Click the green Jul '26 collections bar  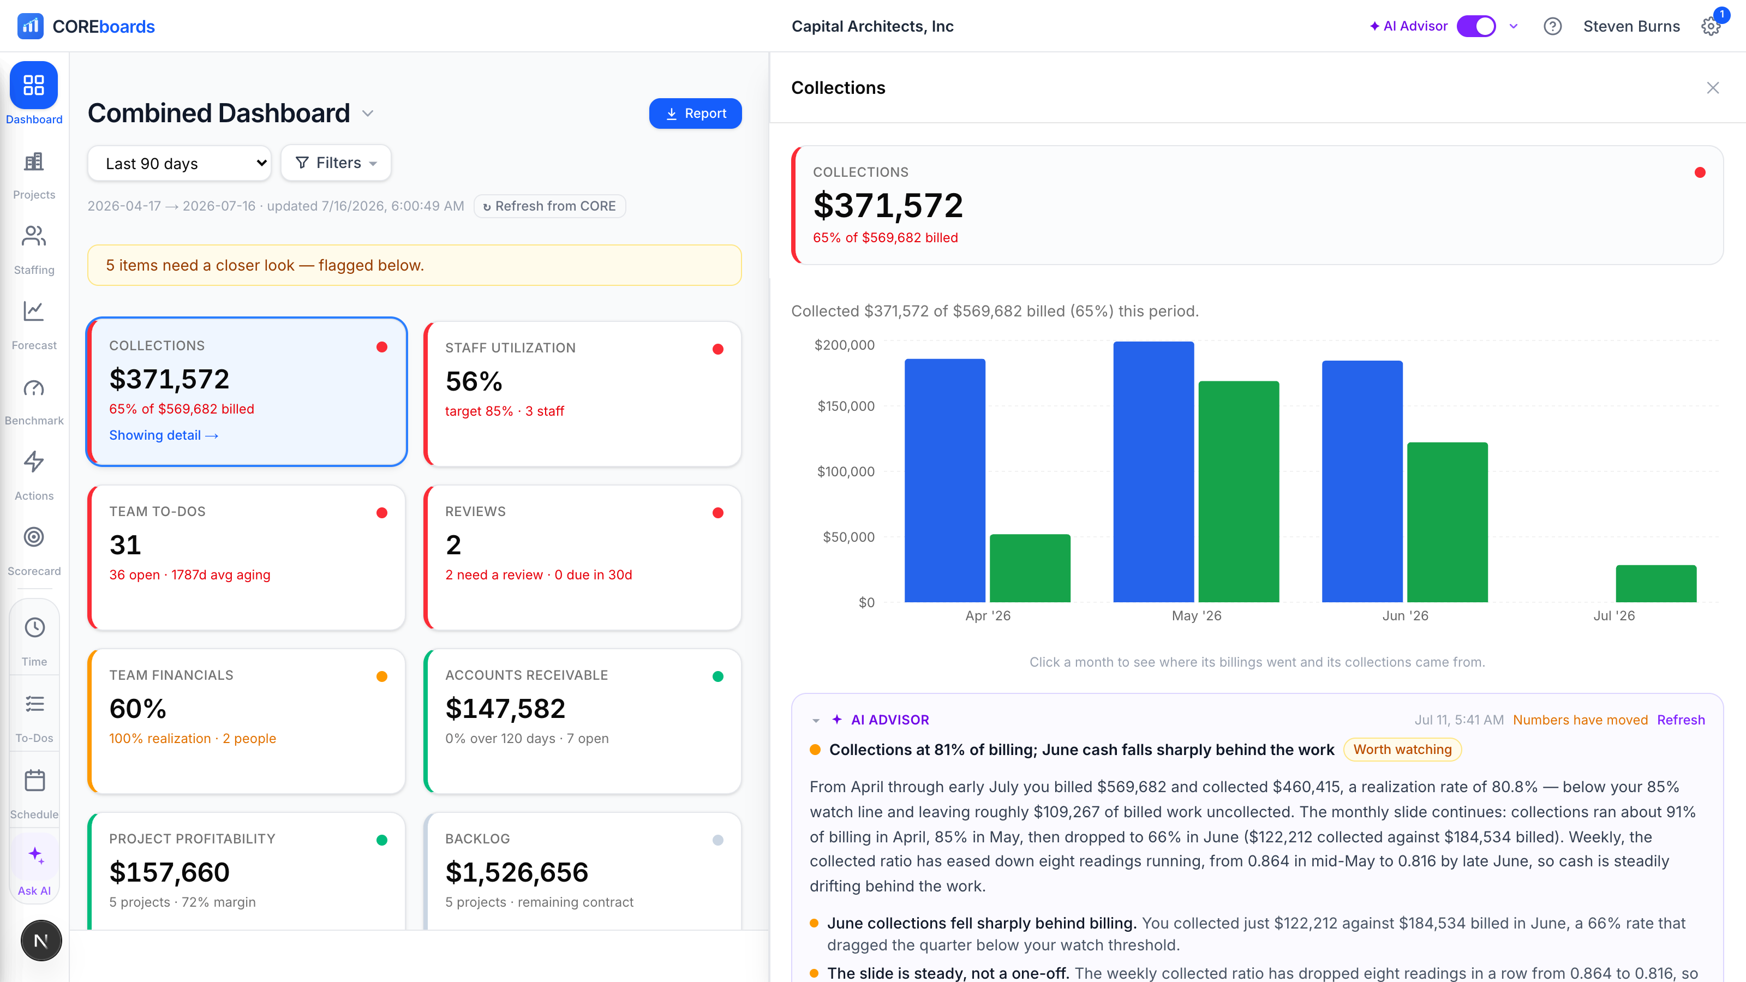coord(1656,584)
